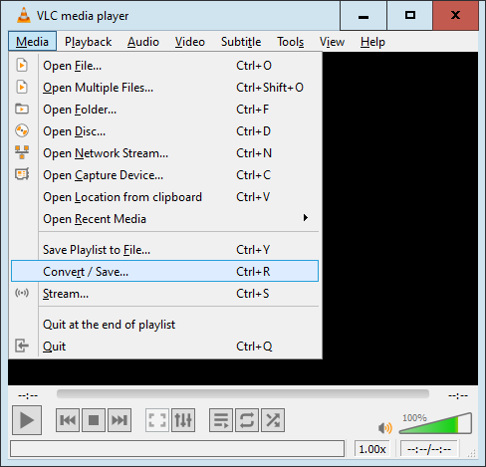Click the Quit exit icon
Viewport: 486px width, 467px height.
click(x=22, y=346)
